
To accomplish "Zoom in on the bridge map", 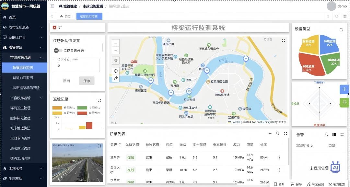I will click(116, 43).
